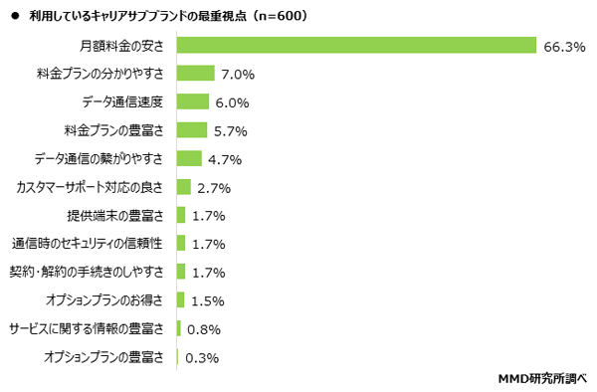This screenshot has width=597, height=392.
Task: Click the 7.0% value label
Action: (x=238, y=75)
